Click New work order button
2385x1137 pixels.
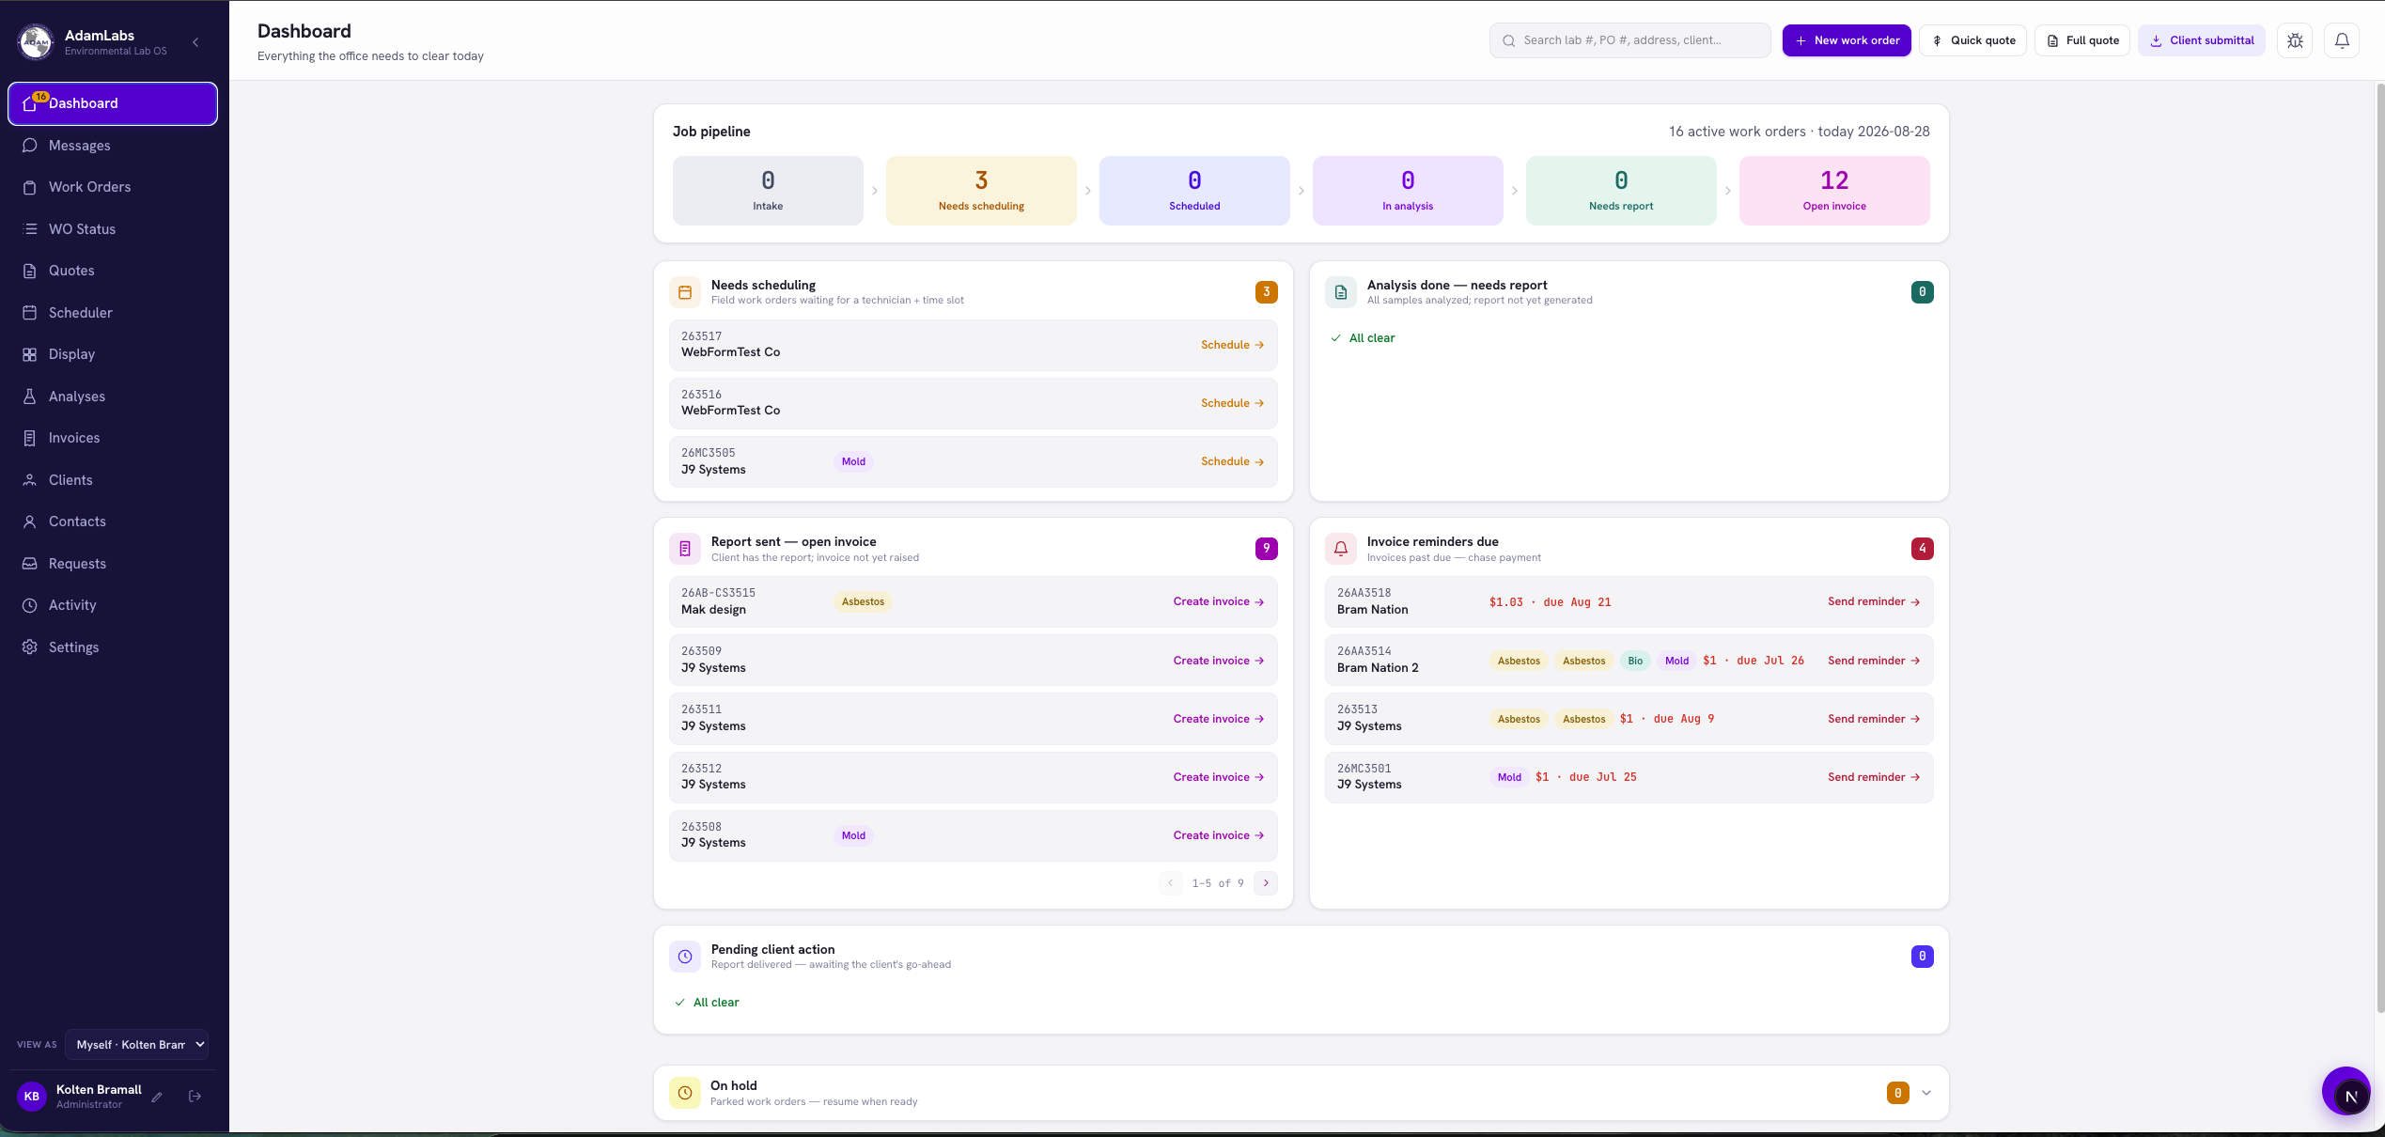pos(1847,40)
